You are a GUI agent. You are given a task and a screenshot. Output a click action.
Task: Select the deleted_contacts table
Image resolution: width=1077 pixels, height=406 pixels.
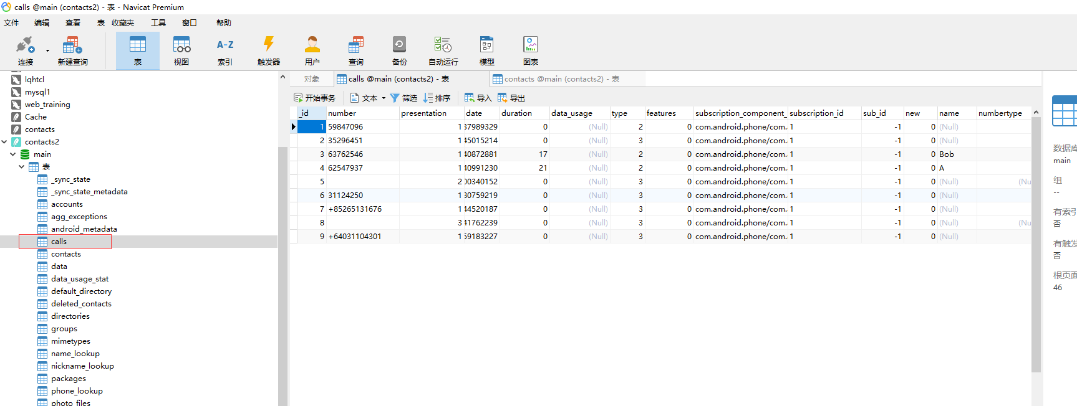click(x=81, y=303)
